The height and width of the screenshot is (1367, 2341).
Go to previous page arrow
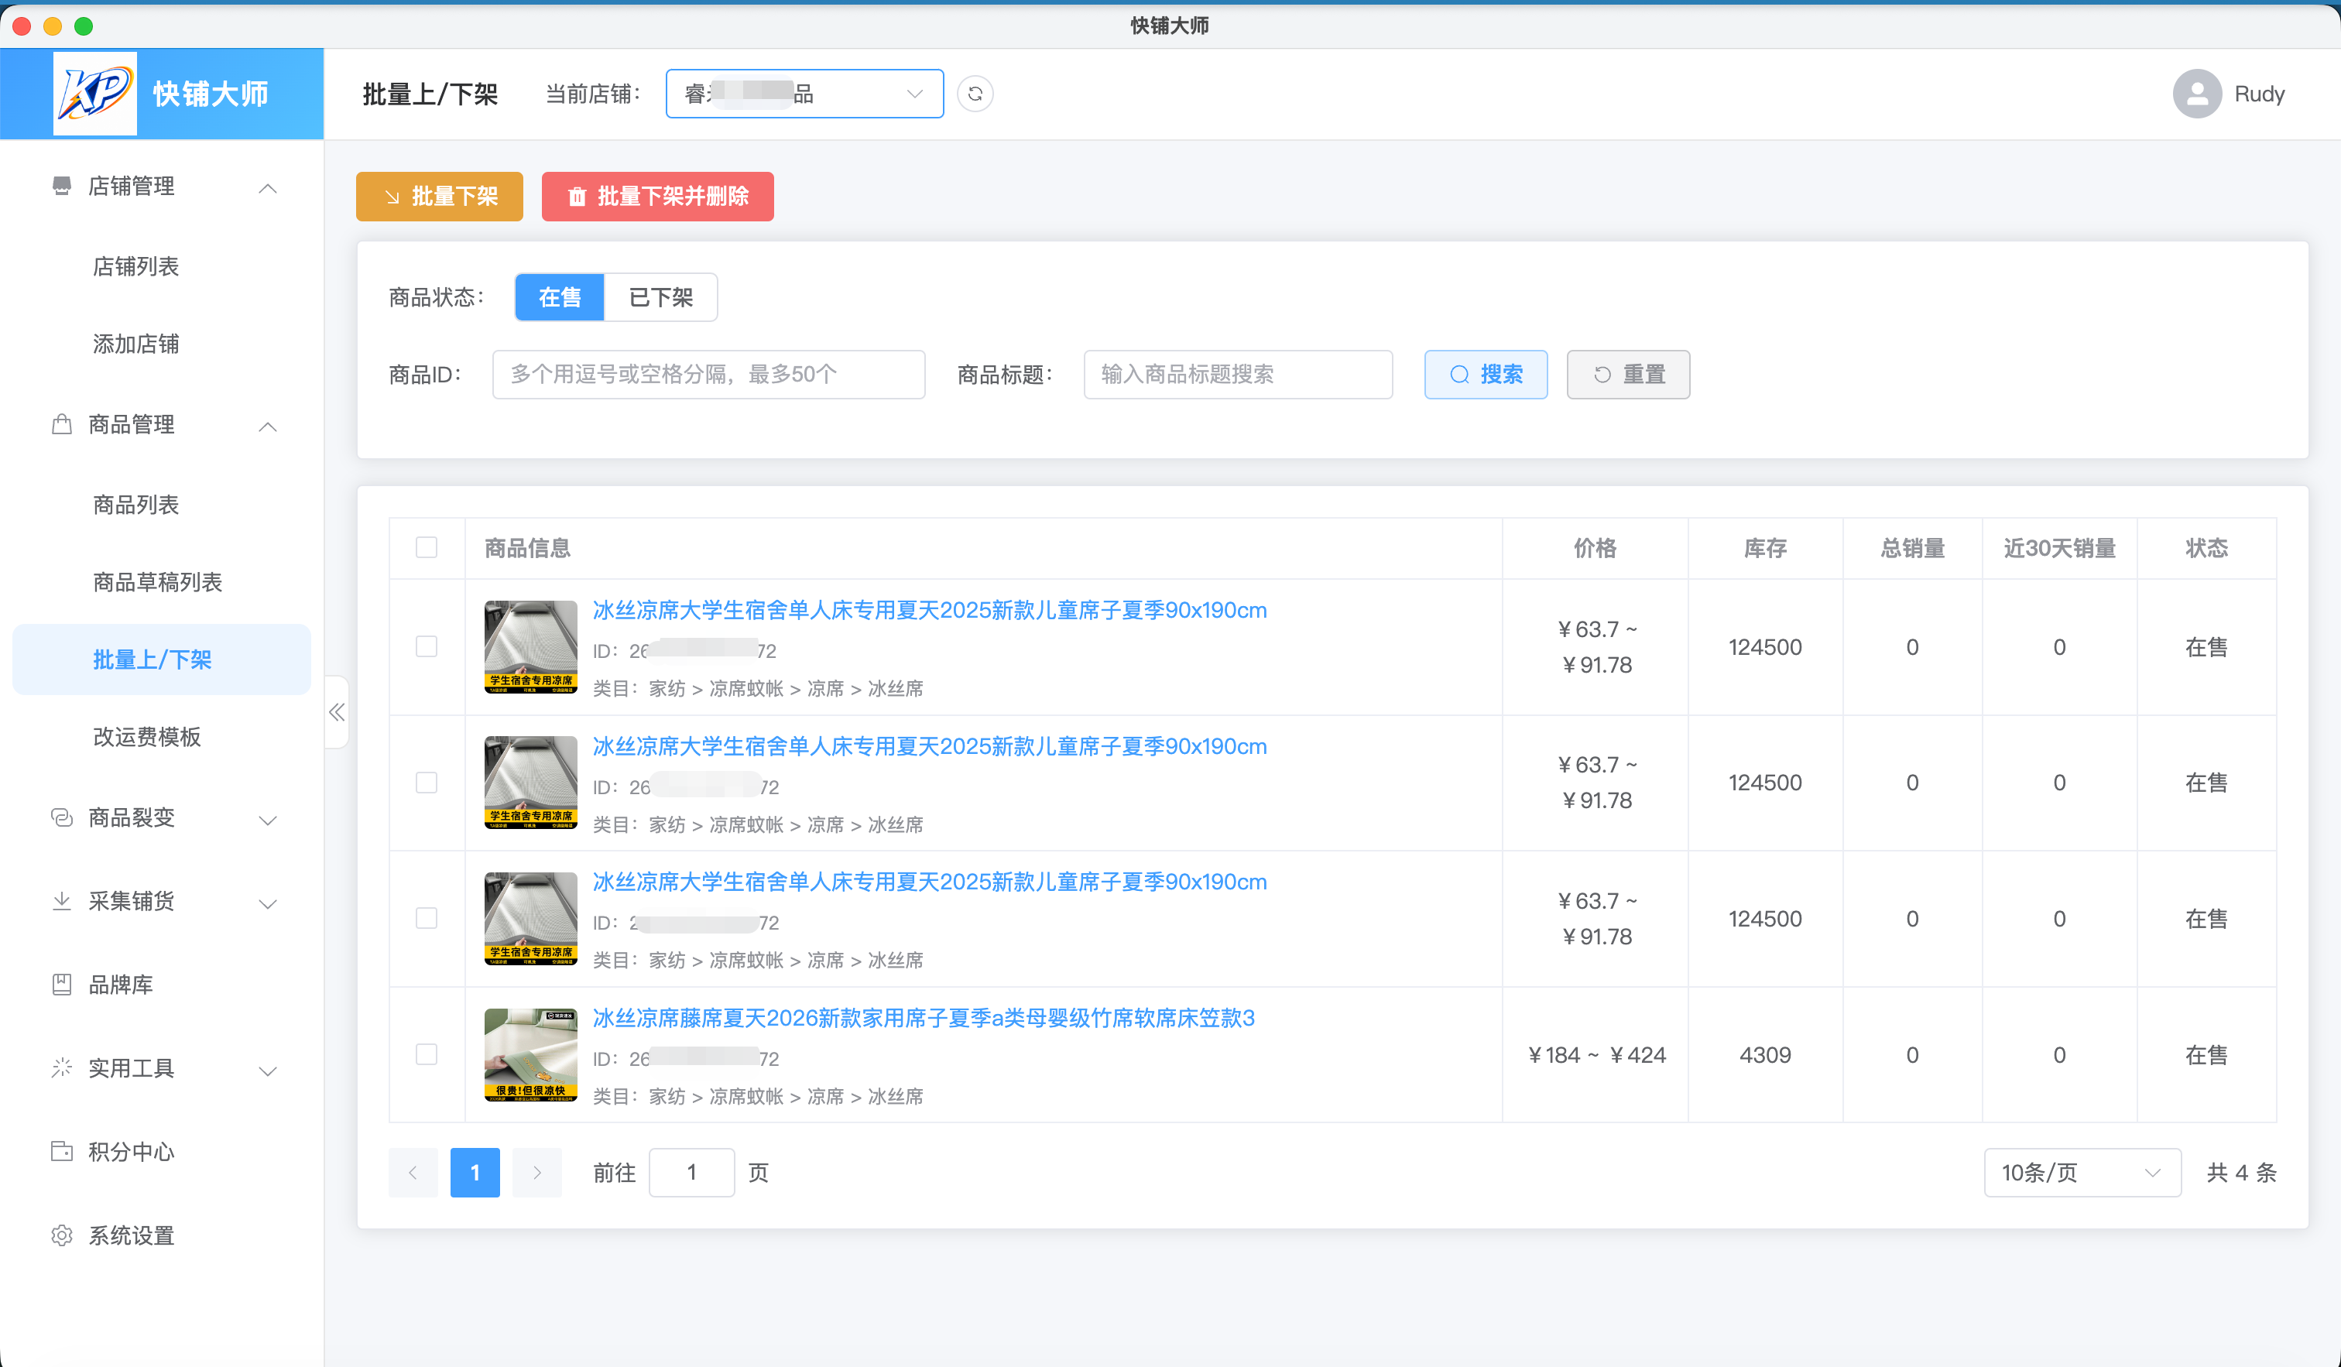[x=413, y=1172]
